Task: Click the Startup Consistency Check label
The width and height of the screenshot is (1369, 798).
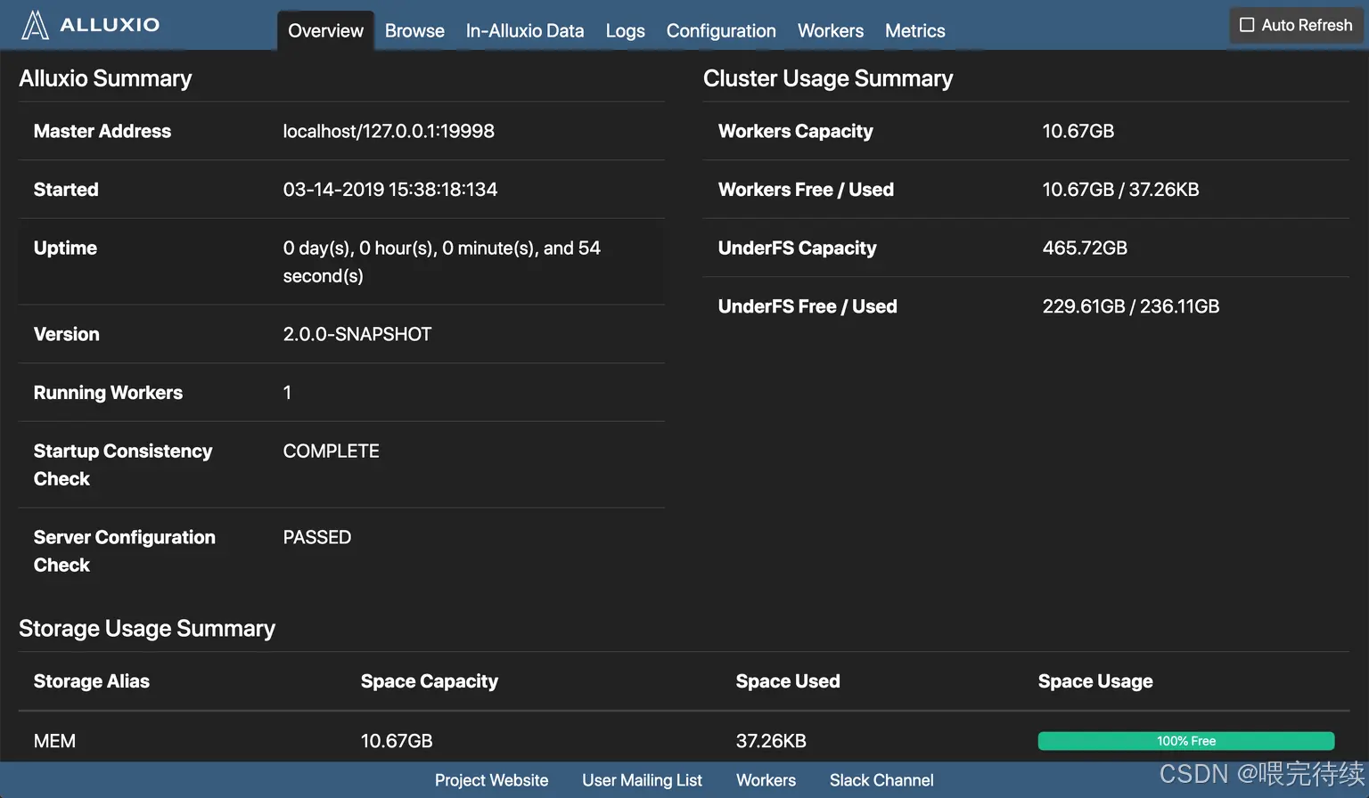Action: [123, 465]
